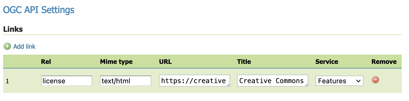Click the green plus Add link icon
409x101 pixels.
coord(7,46)
